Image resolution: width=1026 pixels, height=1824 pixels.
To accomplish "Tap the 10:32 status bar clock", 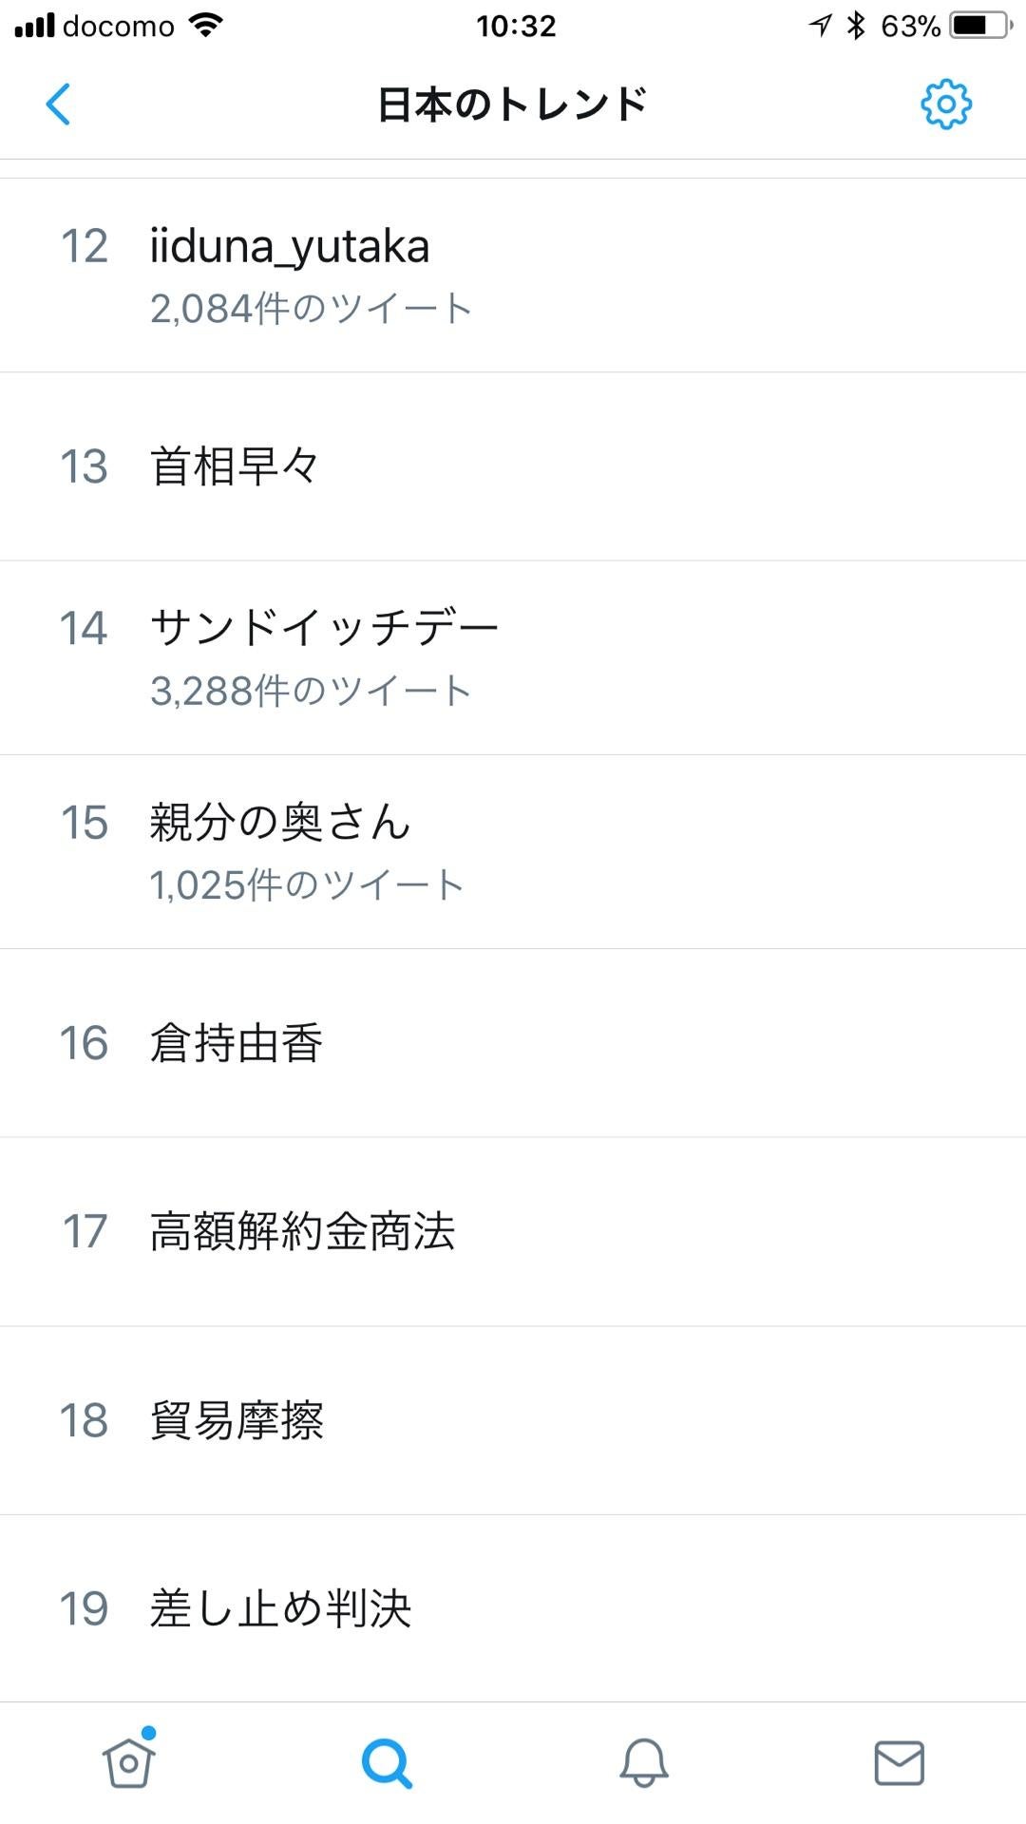I will pos(516,26).
